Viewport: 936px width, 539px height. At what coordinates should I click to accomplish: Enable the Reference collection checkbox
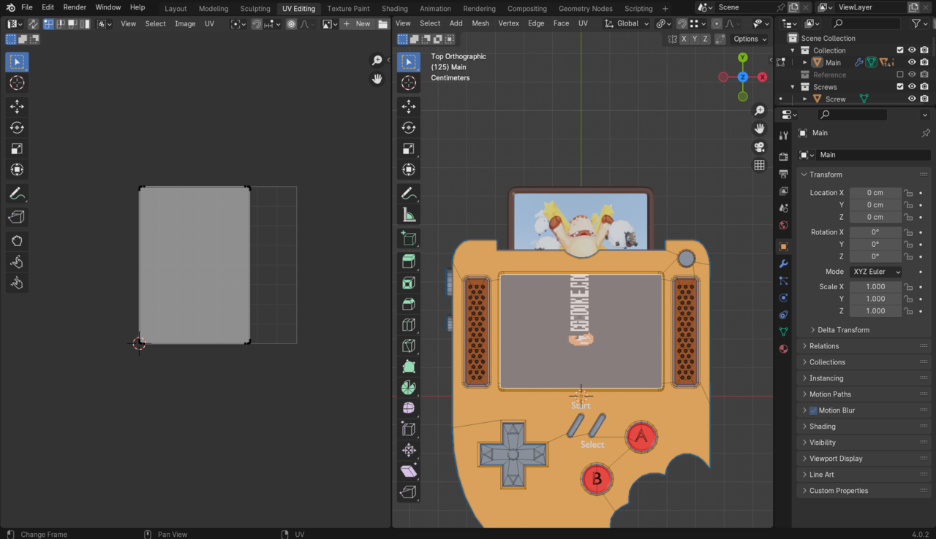point(900,74)
